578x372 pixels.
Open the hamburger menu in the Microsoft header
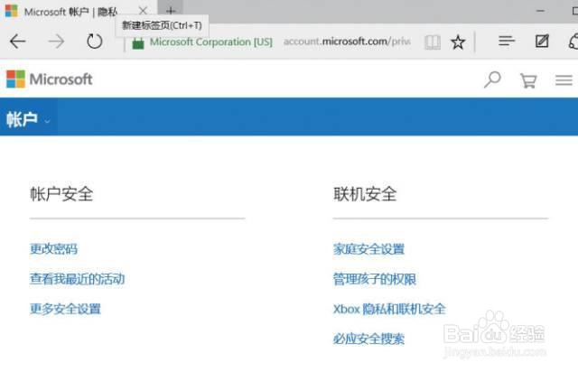click(x=564, y=80)
